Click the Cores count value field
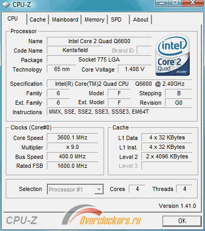This screenshot has width=205, height=231. pos(137,189)
